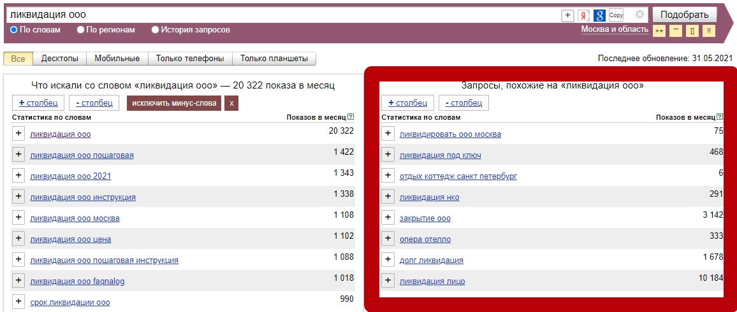Click the yellow '!!' operator button
Screen dimensions: 737x312
click(x=709, y=31)
